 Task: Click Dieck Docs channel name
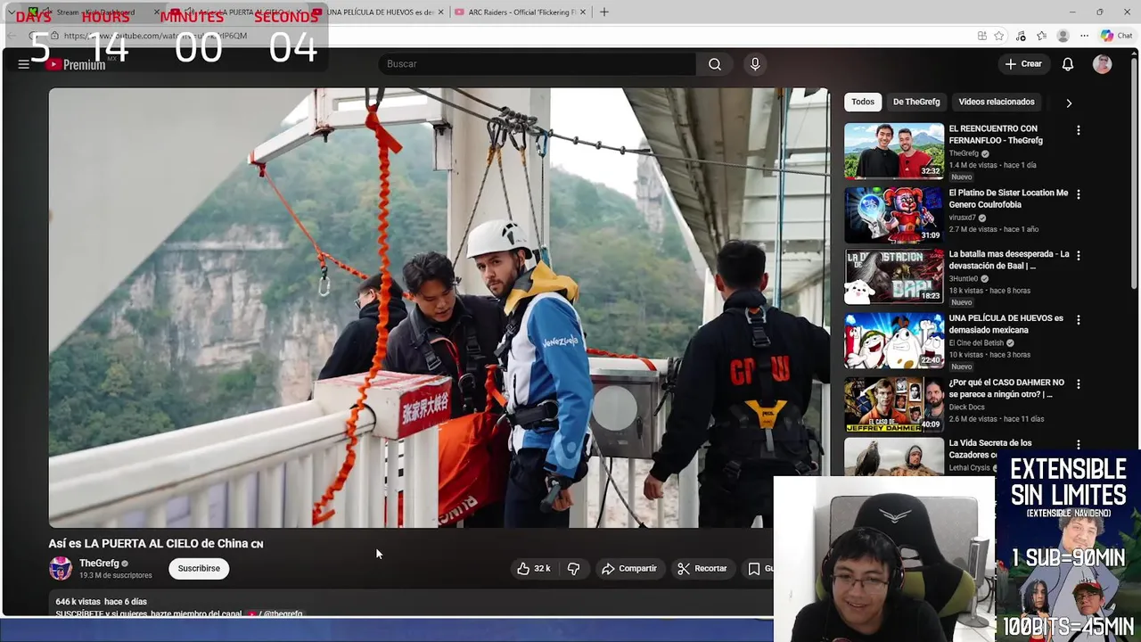[x=966, y=407]
